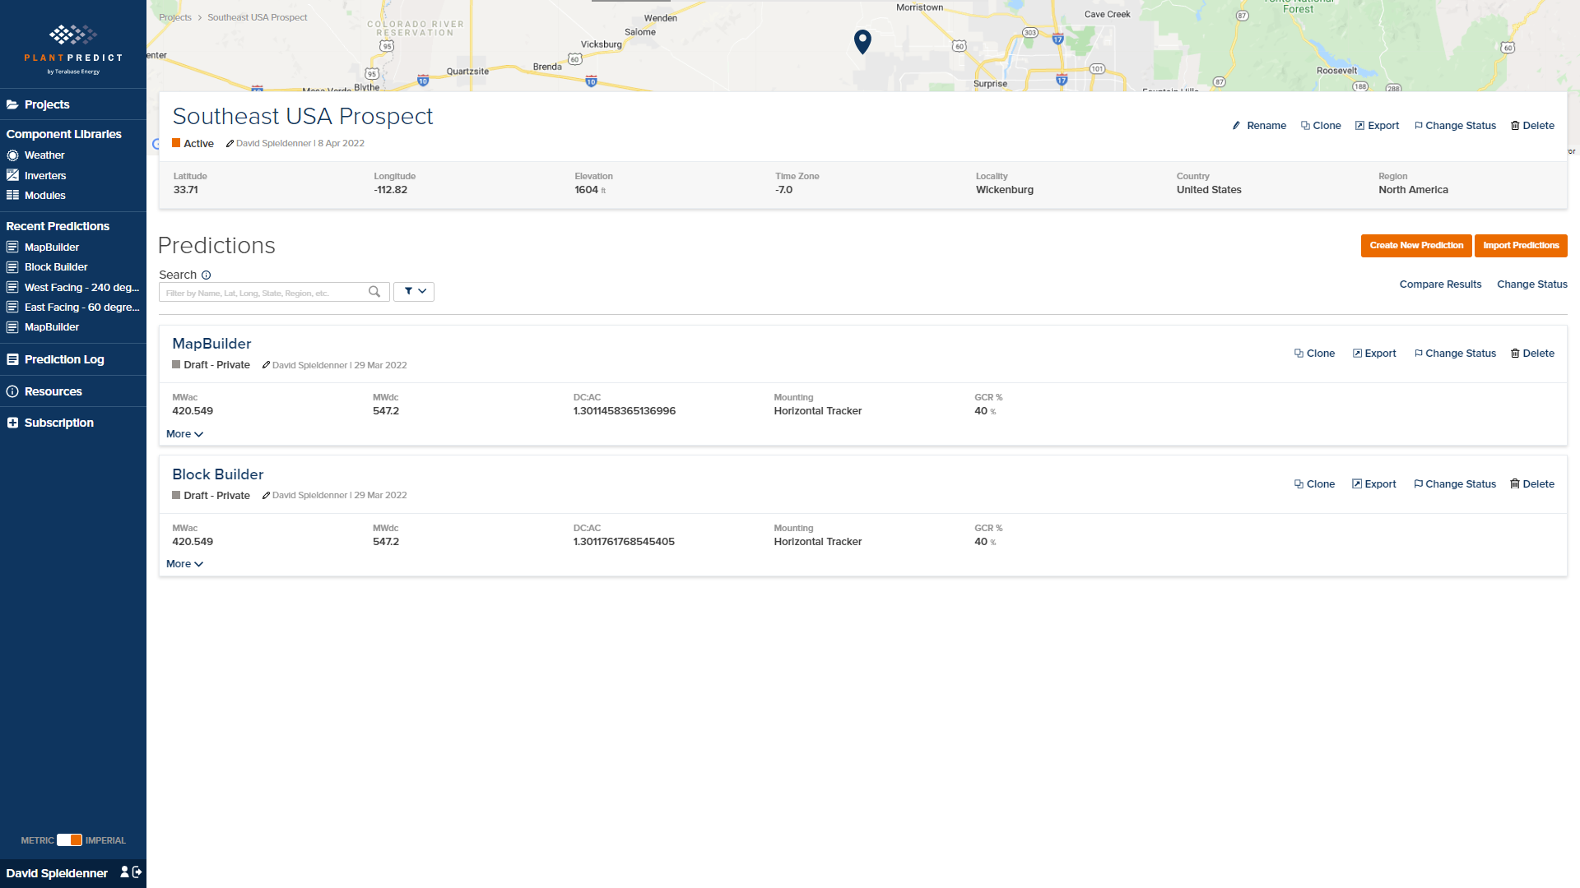Screen dimensions: 1580x888
Task: Click the Projects breadcrumb link
Action: click(x=175, y=17)
